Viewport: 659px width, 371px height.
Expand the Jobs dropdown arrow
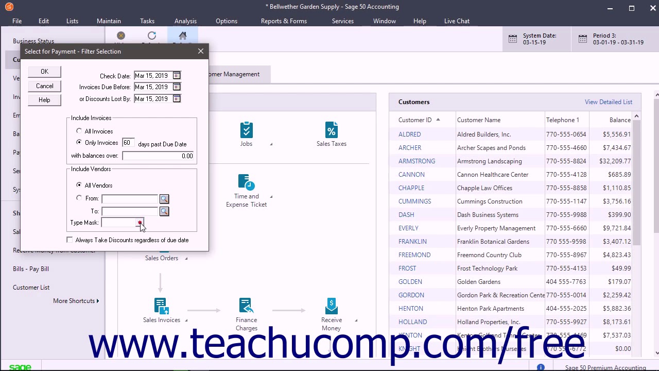[271, 144]
